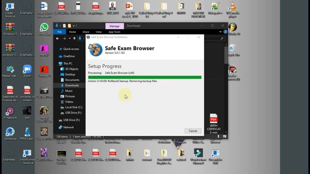Open File Explorer help icon
310x174 pixels.
tap(225, 32)
